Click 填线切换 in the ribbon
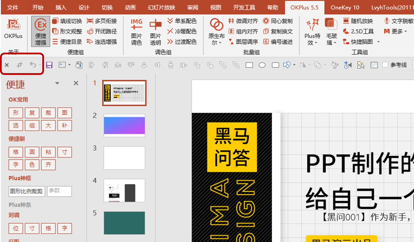The width and height of the screenshot is (414, 242). tap(67, 21)
